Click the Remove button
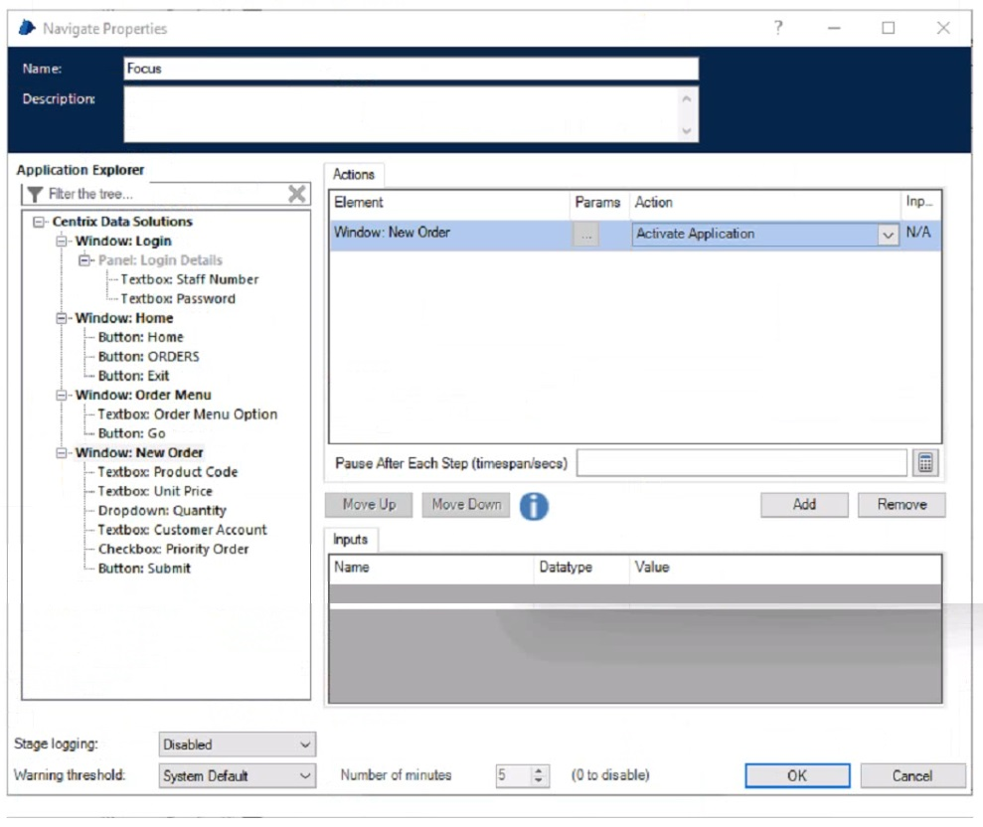 [901, 505]
